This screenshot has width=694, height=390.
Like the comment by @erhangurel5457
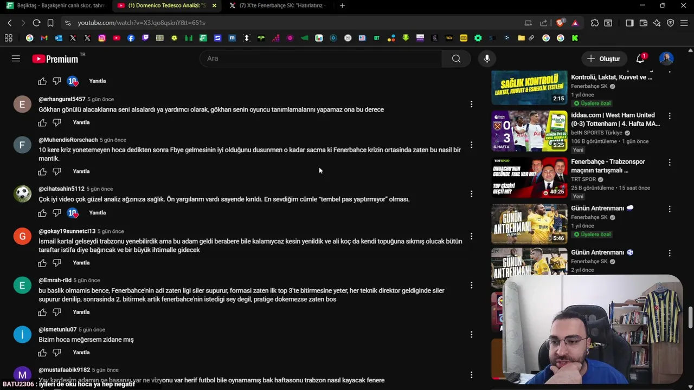(42, 122)
